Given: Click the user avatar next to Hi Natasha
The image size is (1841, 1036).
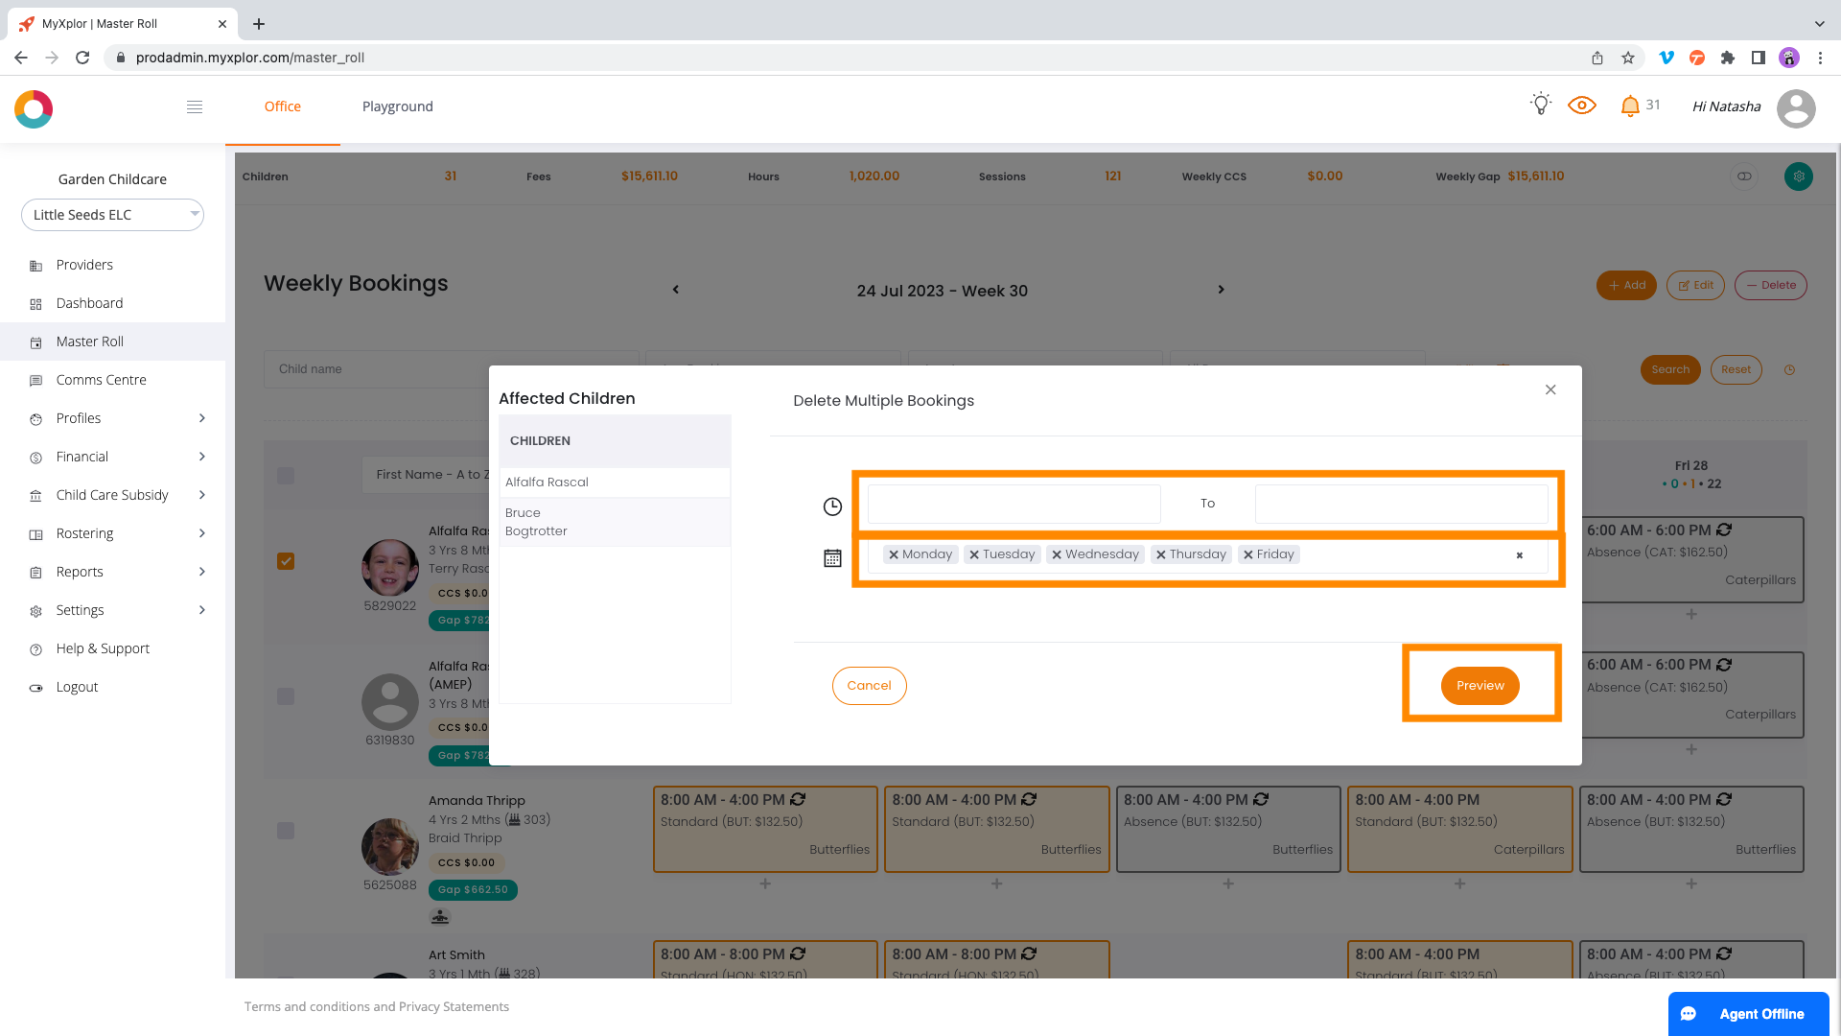Looking at the screenshot, I should tap(1796, 108).
